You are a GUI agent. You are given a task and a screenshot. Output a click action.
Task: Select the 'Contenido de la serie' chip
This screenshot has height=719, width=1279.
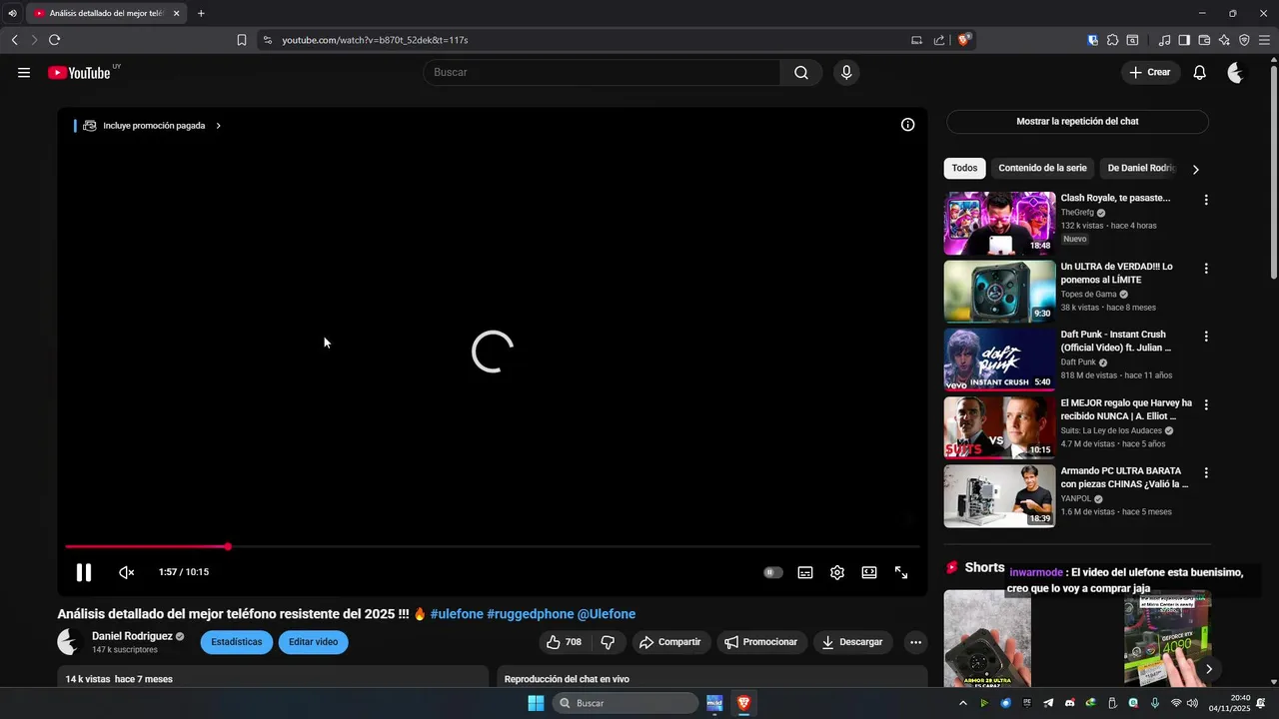(1042, 168)
